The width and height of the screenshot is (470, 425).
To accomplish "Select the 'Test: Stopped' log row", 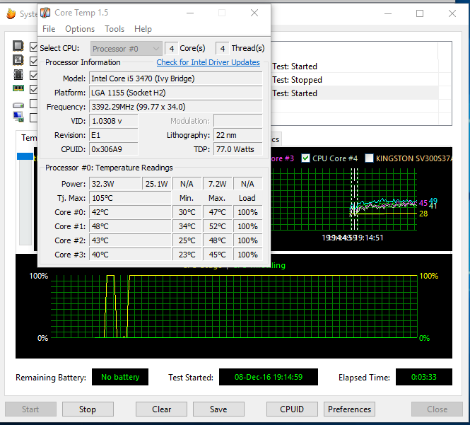I will tap(355, 80).
